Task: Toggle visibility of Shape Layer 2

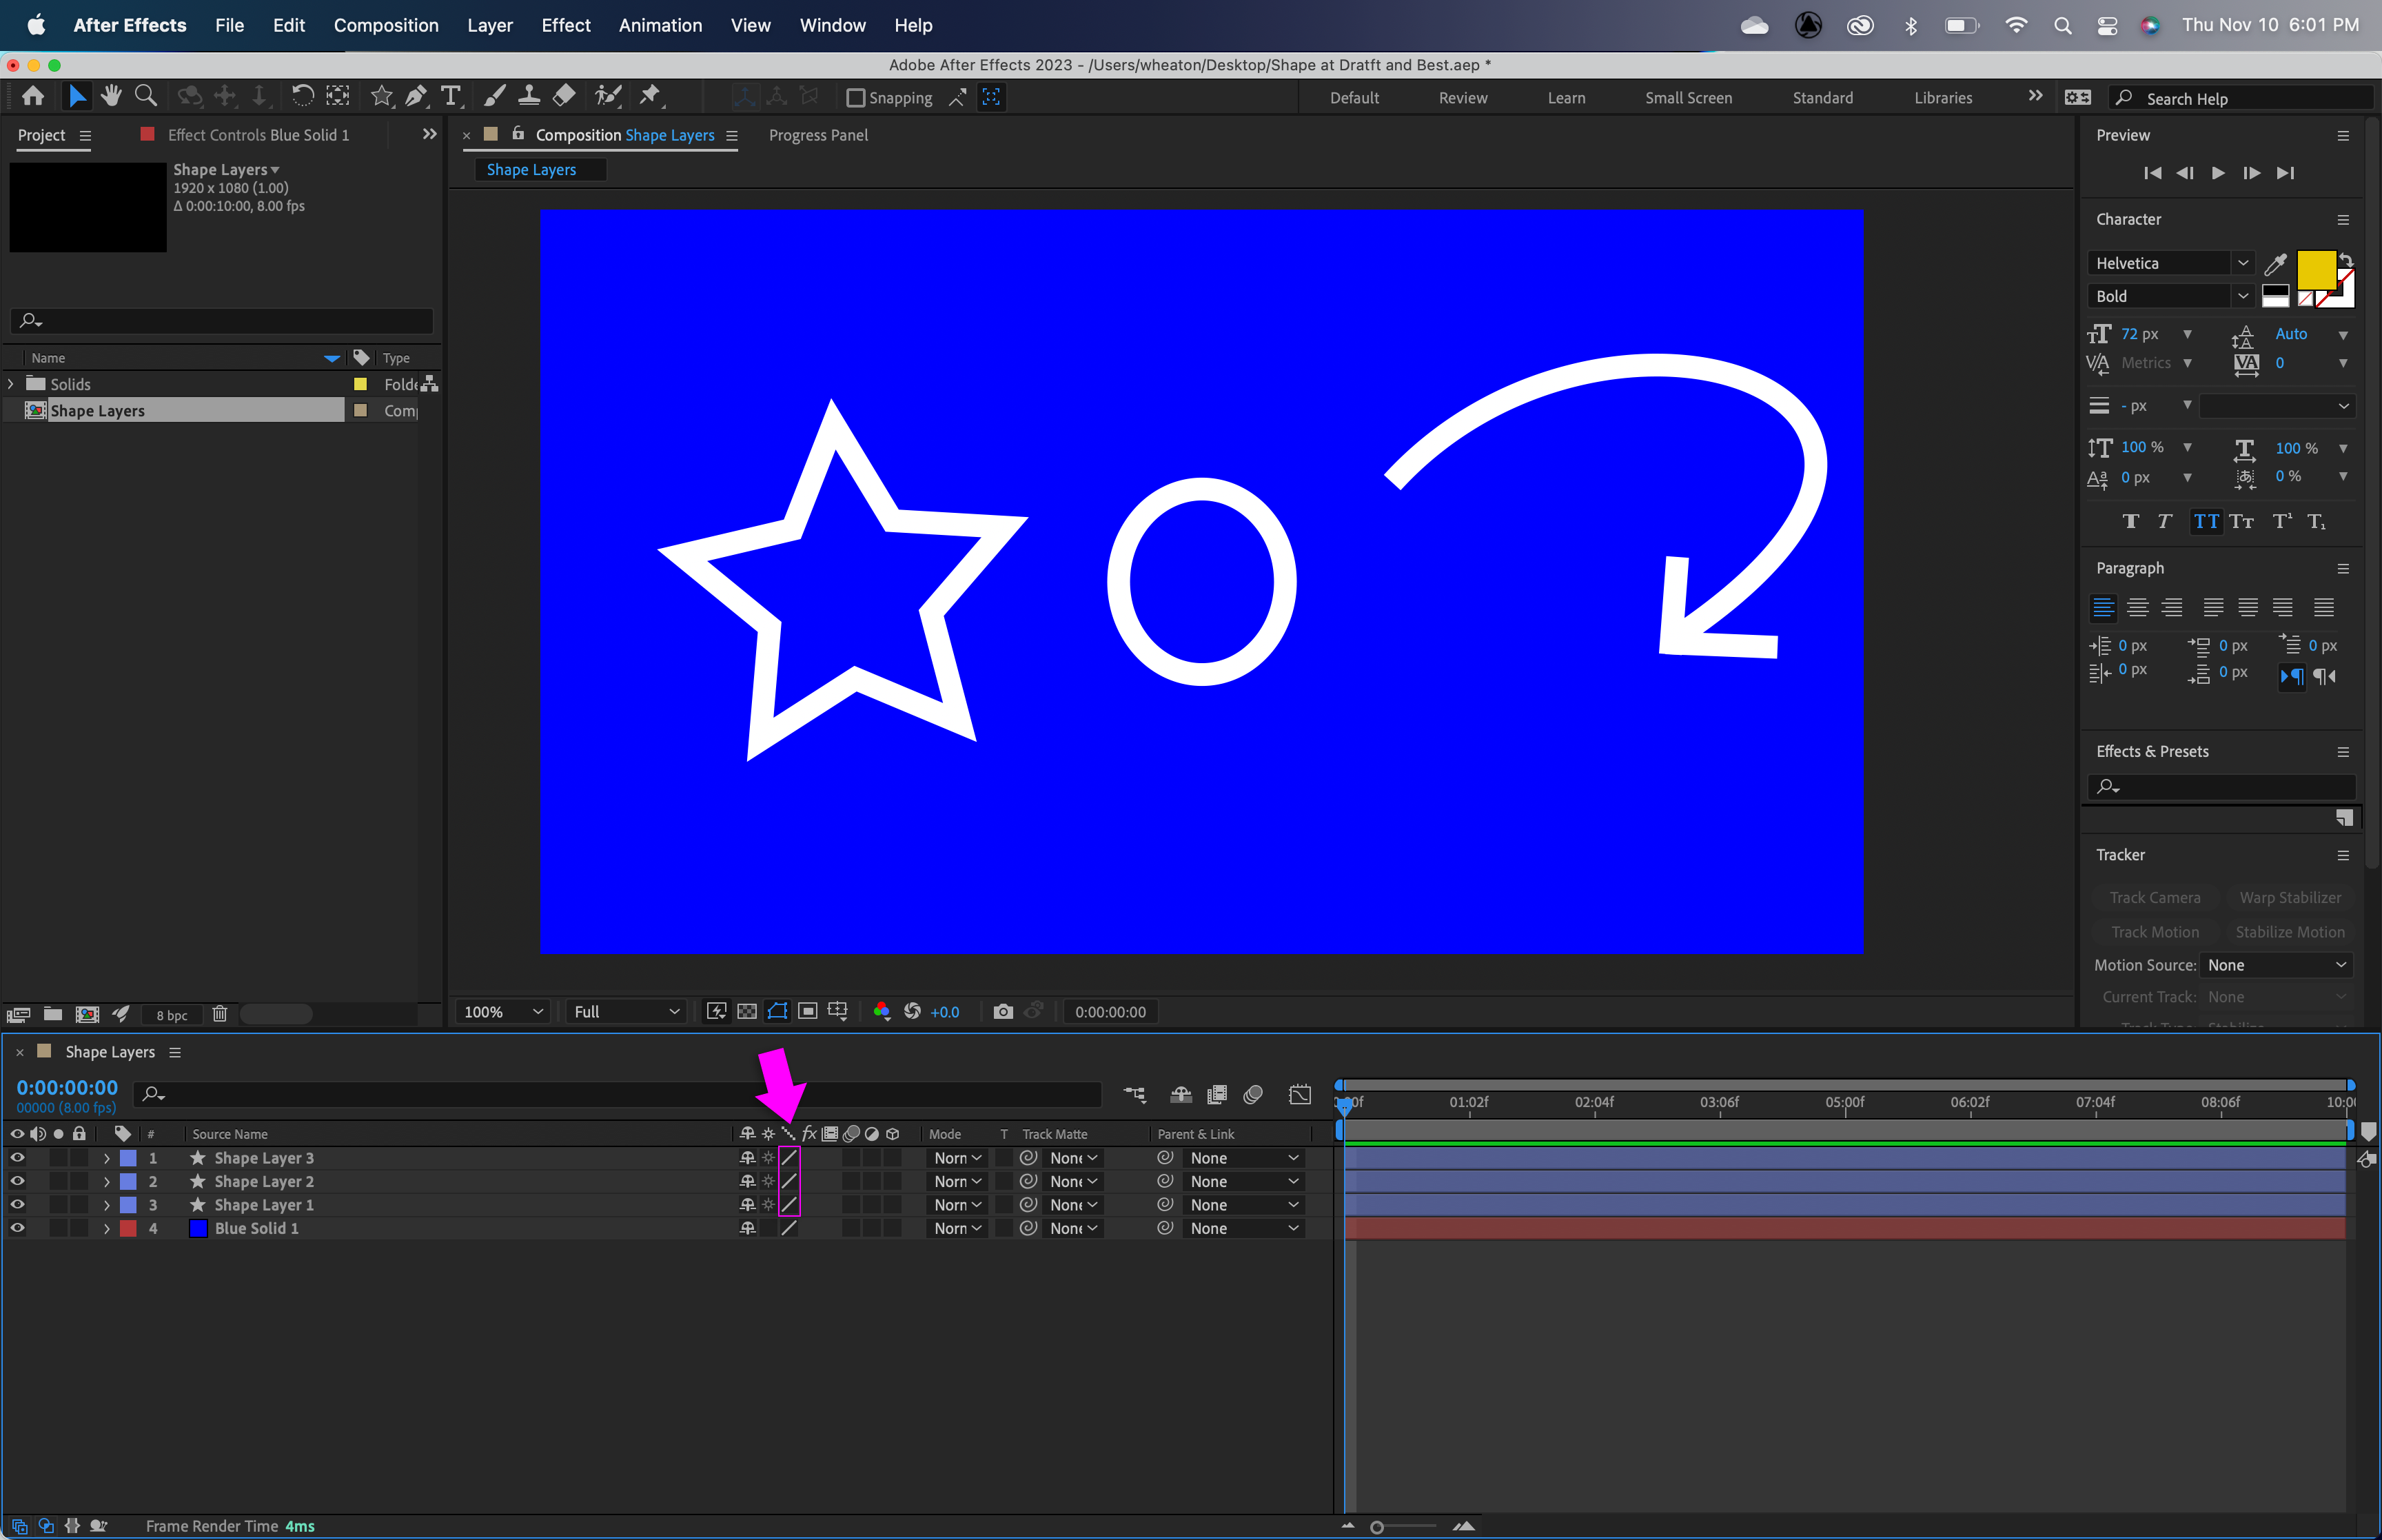Action: pyautogui.click(x=17, y=1181)
